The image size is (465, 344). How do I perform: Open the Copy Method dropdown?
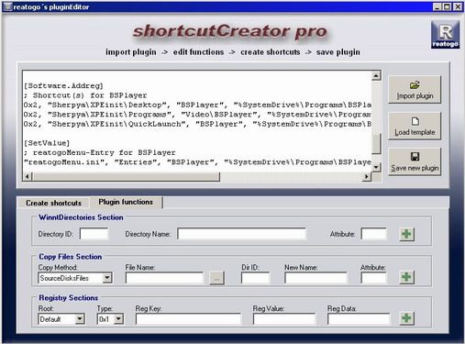(107, 278)
